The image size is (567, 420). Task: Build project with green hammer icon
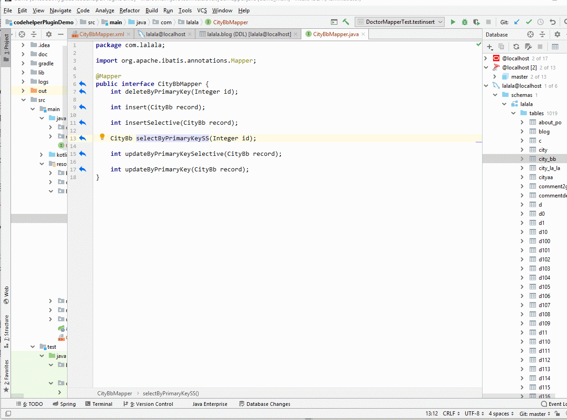(346, 22)
